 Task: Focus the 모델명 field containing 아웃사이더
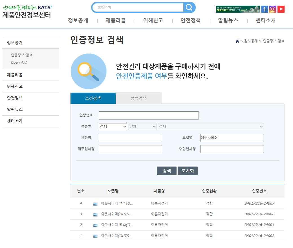232,138
